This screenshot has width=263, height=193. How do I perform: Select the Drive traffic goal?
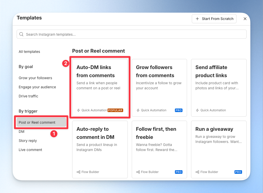pos(28,96)
